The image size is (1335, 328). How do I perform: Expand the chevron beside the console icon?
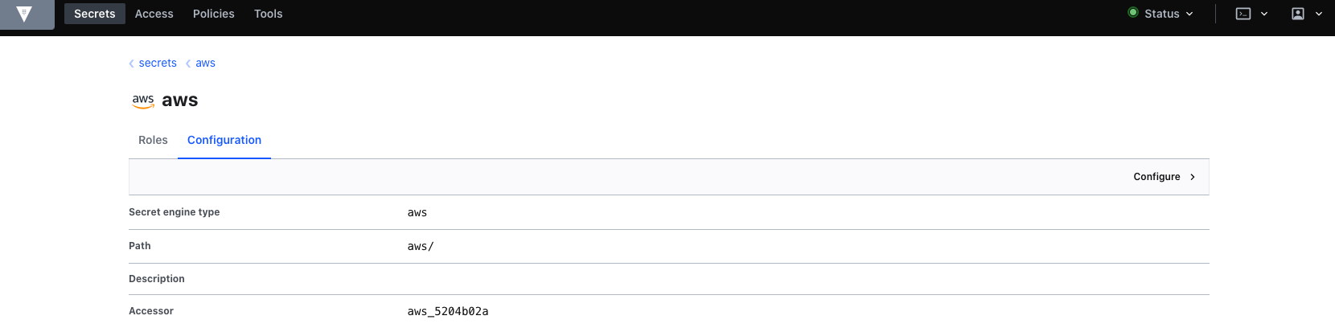click(1264, 14)
